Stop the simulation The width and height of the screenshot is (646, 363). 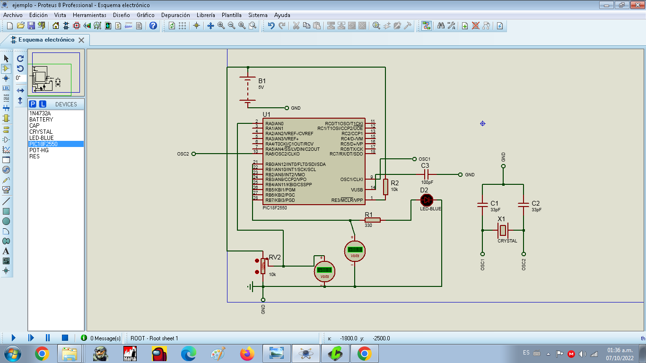pos(65,337)
